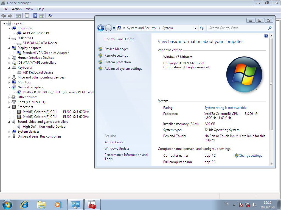281x210 pixels.
Task: Click the System window scroll down arrow
Action: [271, 164]
